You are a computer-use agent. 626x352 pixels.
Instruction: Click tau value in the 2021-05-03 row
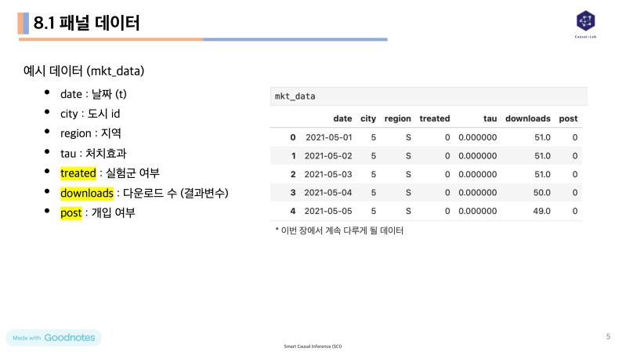[x=477, y=174]
